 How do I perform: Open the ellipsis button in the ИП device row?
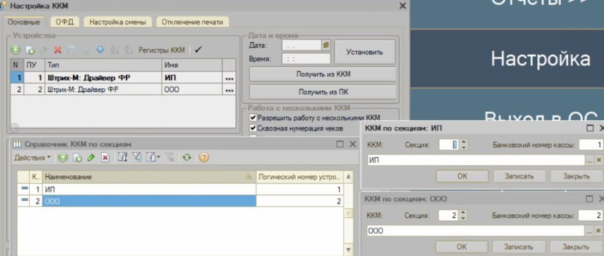[x=230, y=78]
